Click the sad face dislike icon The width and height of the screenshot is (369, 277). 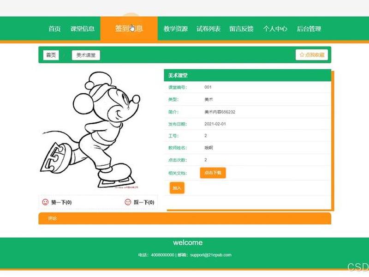pos(128,202)
